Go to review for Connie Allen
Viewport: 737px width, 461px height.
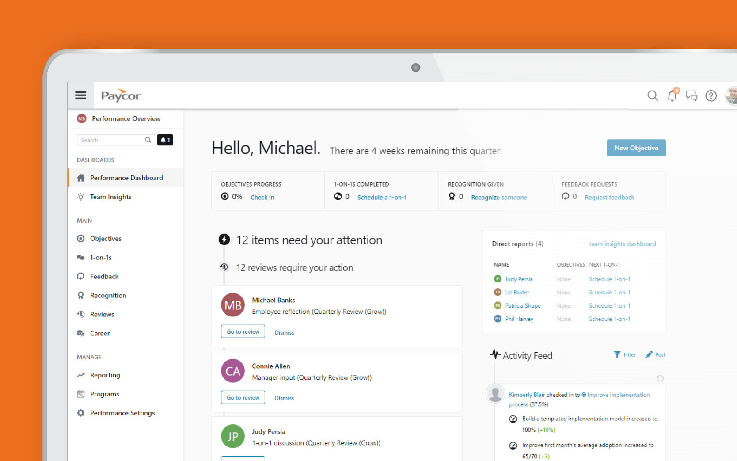[243, 397]
